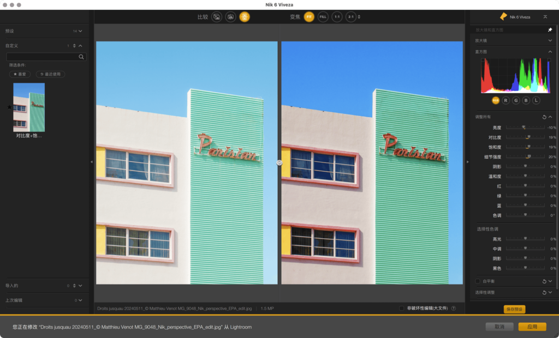Click the 亮度 brightness slider handle
The height and width of the screenshot is (338, 559).
tap(524, 127)
